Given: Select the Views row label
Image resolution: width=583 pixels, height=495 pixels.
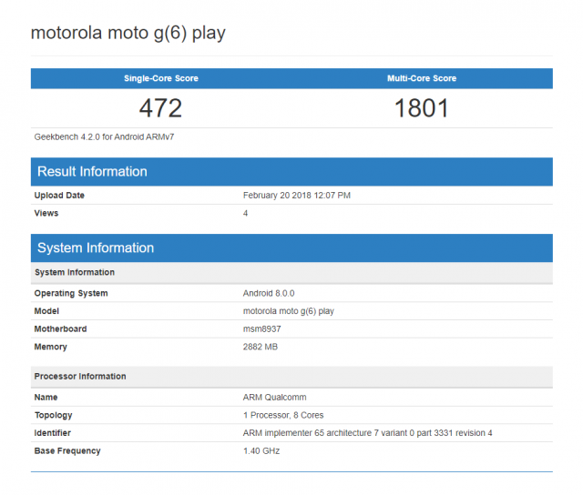Looking at the screenshot, I should coord(46,213).
